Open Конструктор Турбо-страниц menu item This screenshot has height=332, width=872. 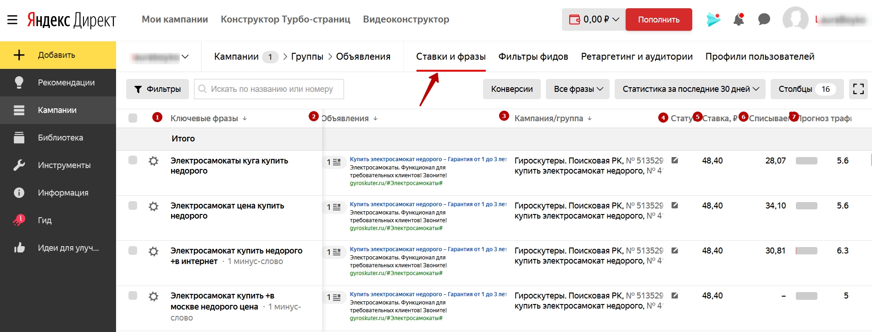click(285, 19)
